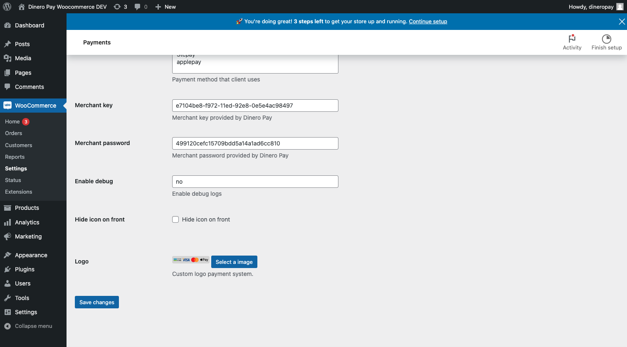Open the sidebar Settings sliders icon
Screen dimensions: 627x347
click(x=7, y=312)
